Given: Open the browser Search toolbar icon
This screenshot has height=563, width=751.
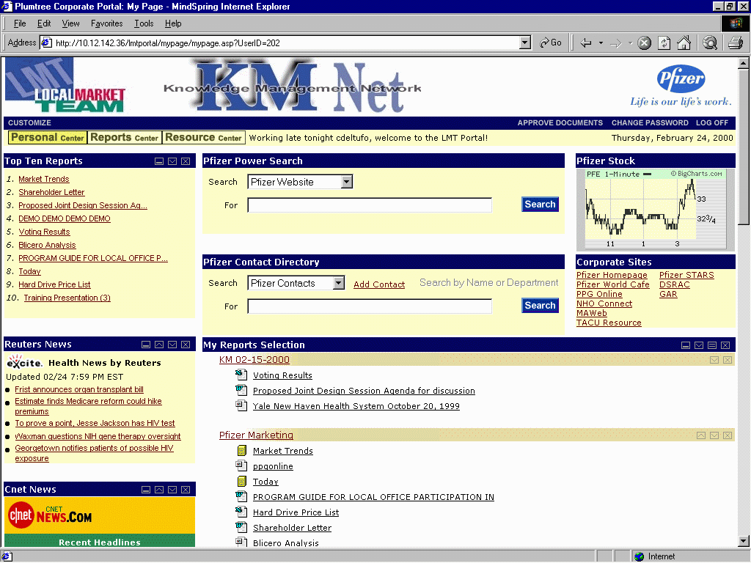Looking at the screenshot, I should (710, 43).
